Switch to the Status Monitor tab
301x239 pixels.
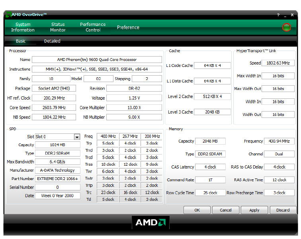pyautogui.click(x=58, y=27)
